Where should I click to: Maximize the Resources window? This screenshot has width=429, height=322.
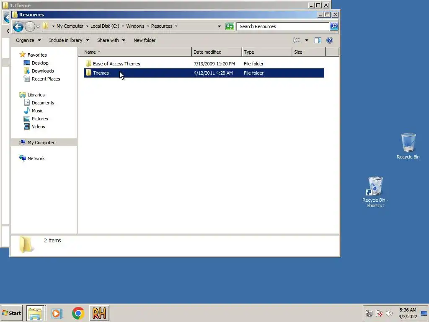tap(328, 15)
